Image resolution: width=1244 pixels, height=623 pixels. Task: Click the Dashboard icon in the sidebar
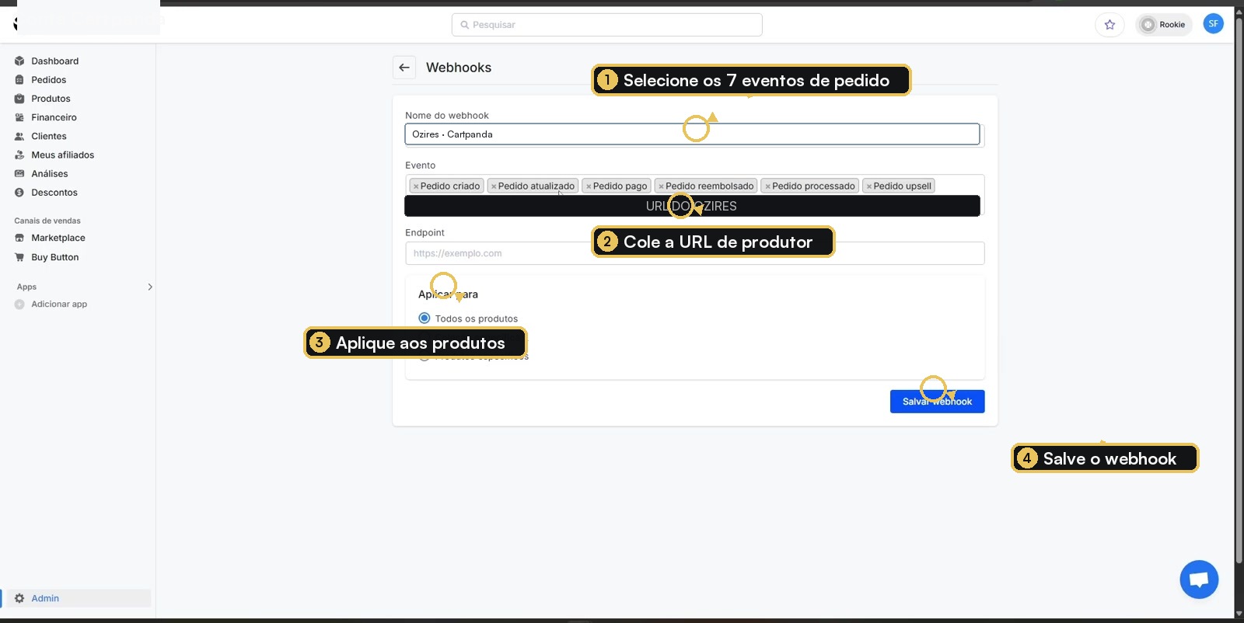click(x=19, y=61)
